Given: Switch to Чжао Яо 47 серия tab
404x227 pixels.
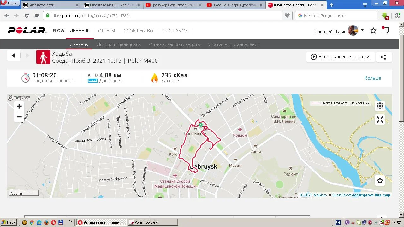Looking at the screenshot, I should [x=235, y=5].
